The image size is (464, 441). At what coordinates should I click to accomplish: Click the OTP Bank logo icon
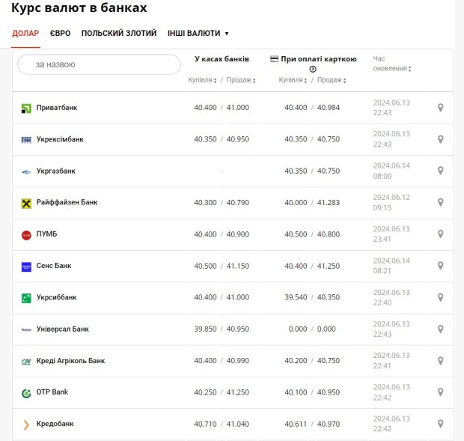click(x=27, y=392)
